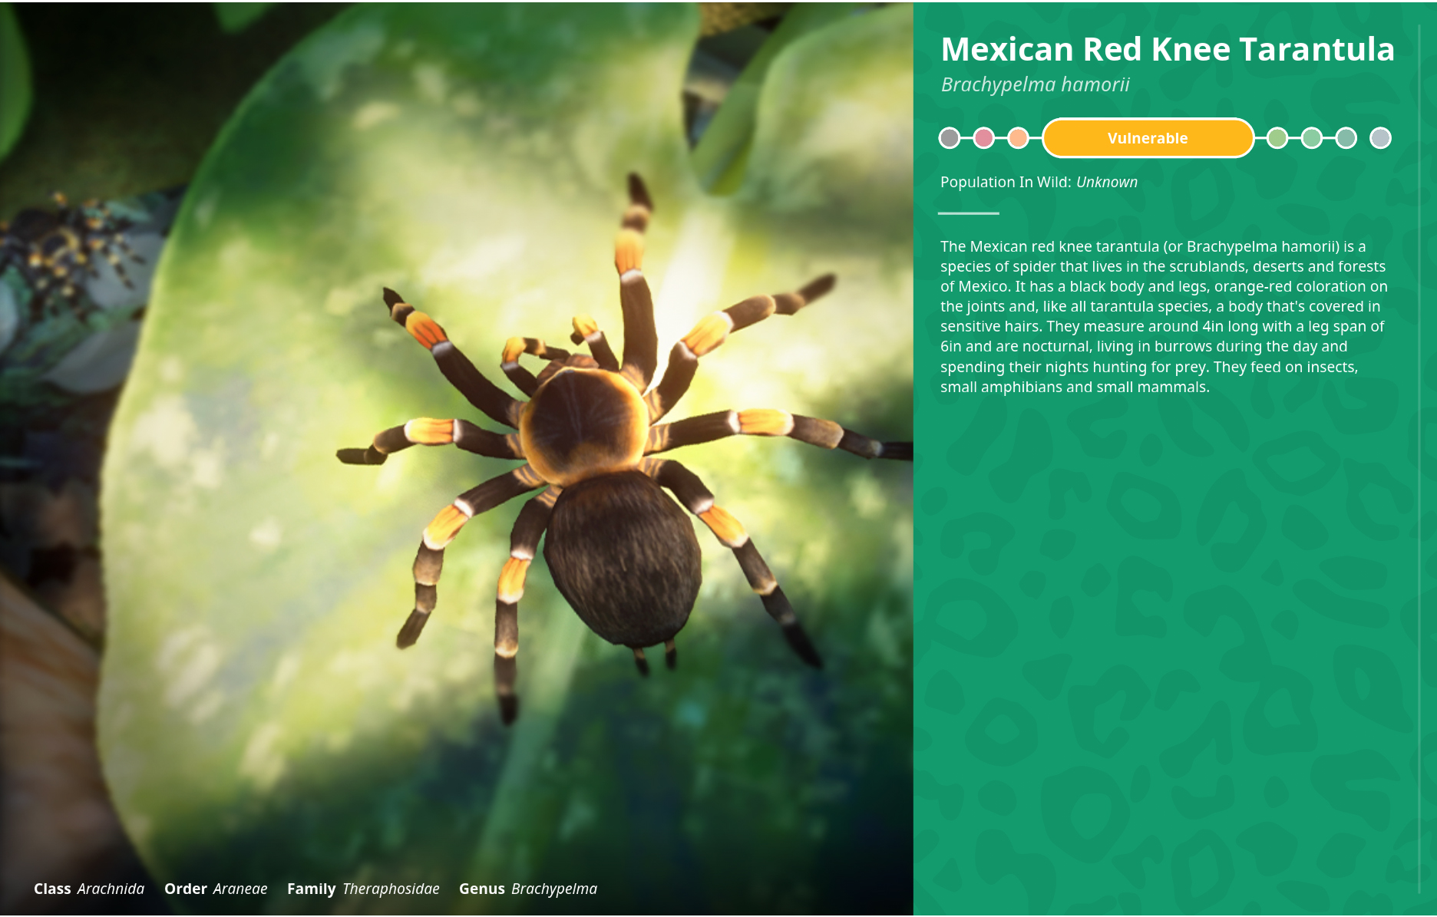Click the light orange status dot
The width and height of the screenshot is (1437, 917).
pos(1018,138)
